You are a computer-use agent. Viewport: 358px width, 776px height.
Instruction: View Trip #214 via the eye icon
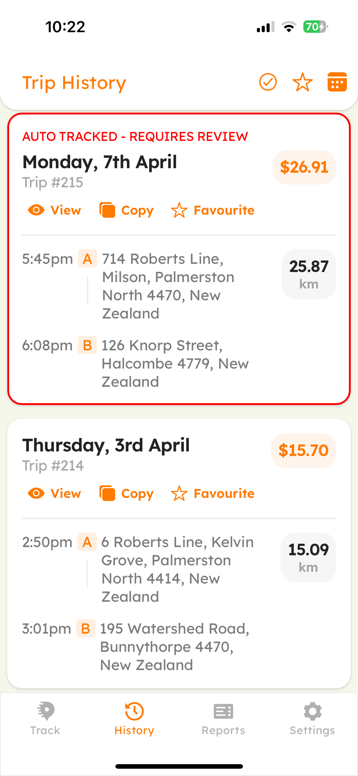[36, 493]
